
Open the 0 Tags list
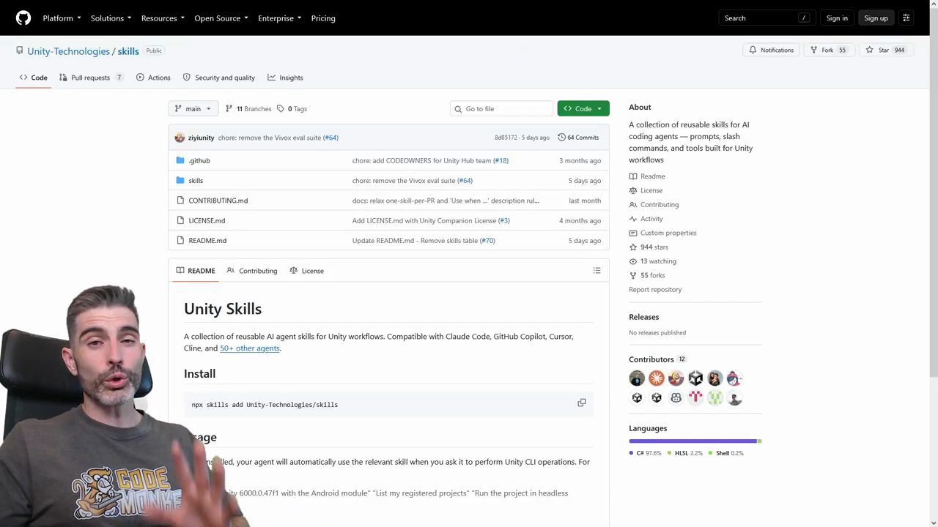click(x=292, y=109)
